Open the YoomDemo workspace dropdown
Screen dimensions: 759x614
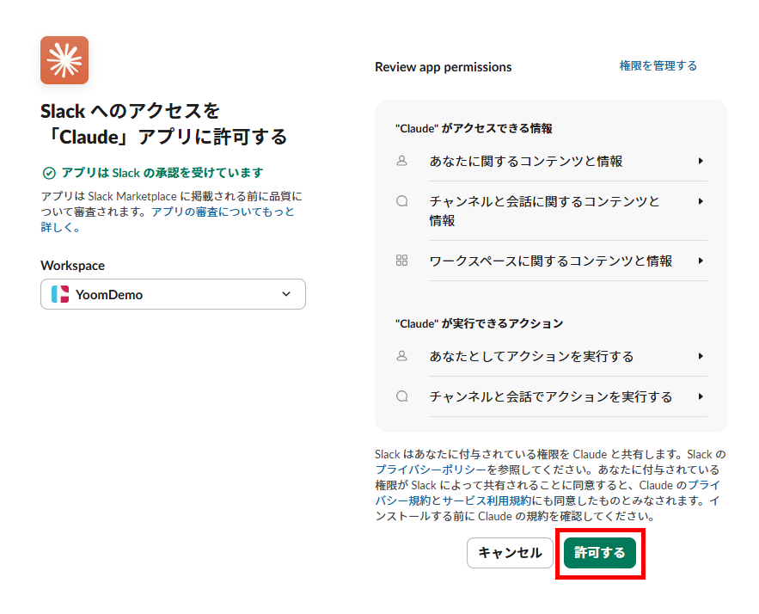(x=174, y=294)
